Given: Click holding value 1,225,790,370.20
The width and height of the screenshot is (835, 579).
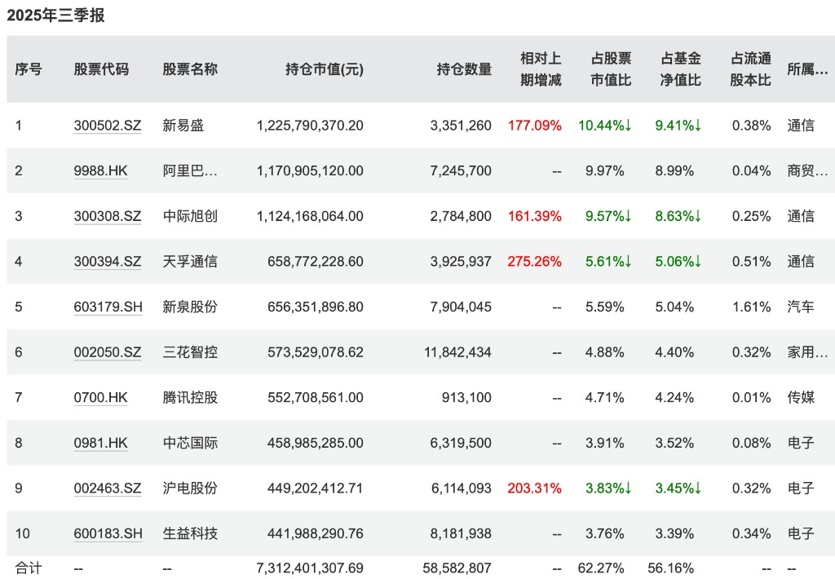Looking at the screenshot, I should point(310,126).
